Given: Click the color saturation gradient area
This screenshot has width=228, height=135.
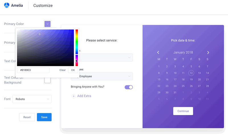Looking at the screenshot, I should pos(45,48).
